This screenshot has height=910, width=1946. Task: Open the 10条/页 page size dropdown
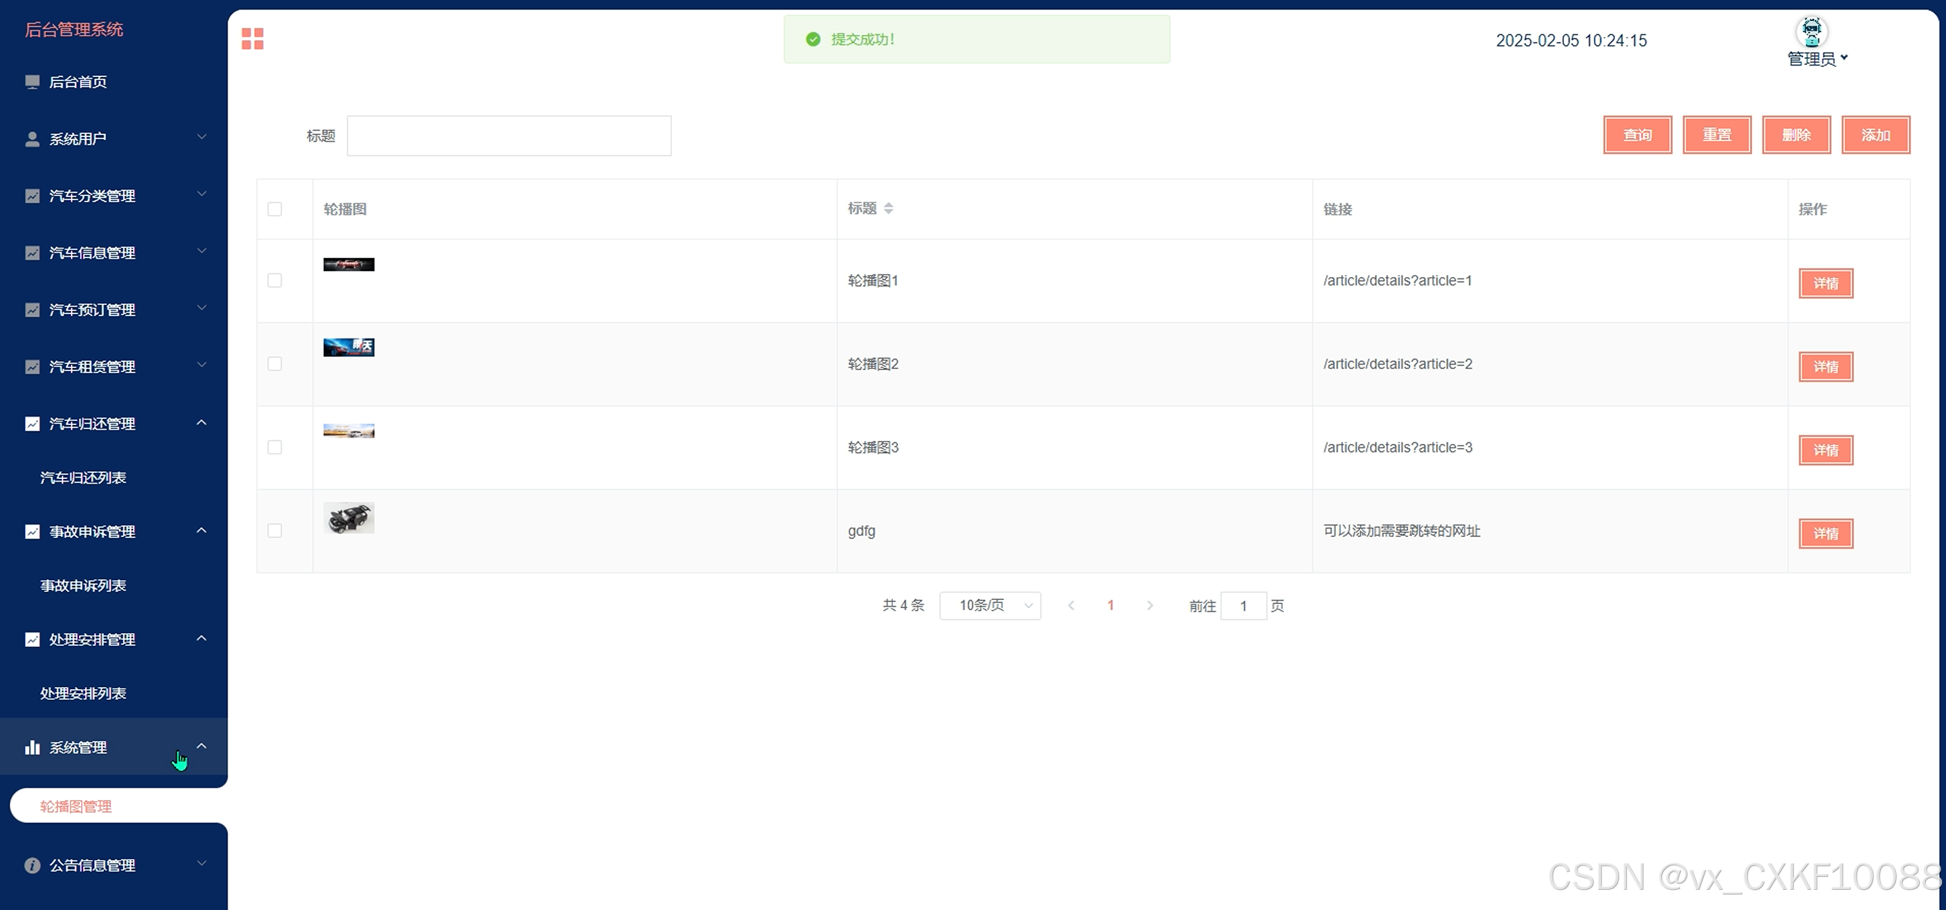coord(990,606)
